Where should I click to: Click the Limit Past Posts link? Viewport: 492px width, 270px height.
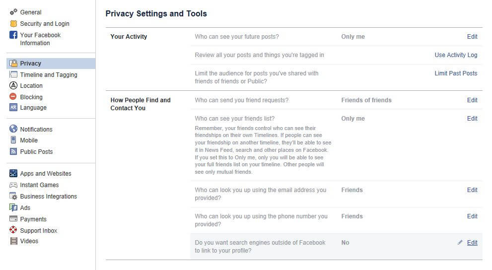(456, 73)
